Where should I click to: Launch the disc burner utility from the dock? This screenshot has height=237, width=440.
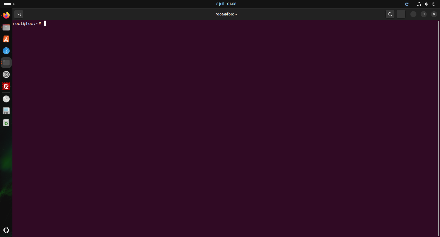click(x=6, y=99)
